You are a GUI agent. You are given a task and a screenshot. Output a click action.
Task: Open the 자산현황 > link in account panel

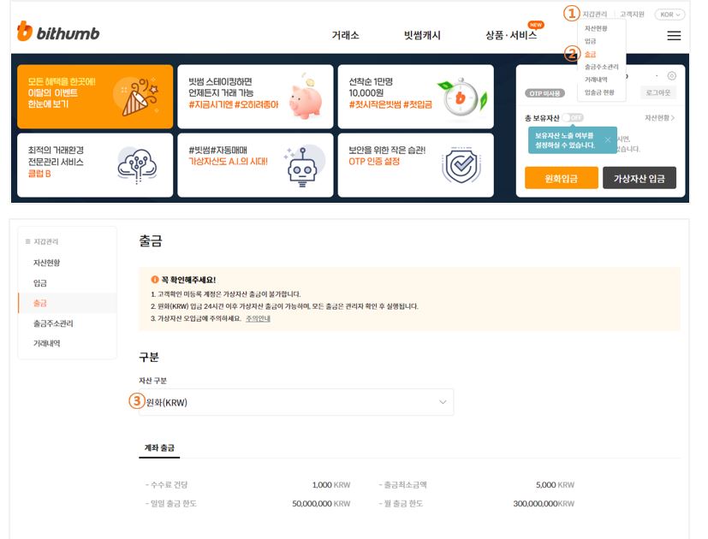pos(660,118)
